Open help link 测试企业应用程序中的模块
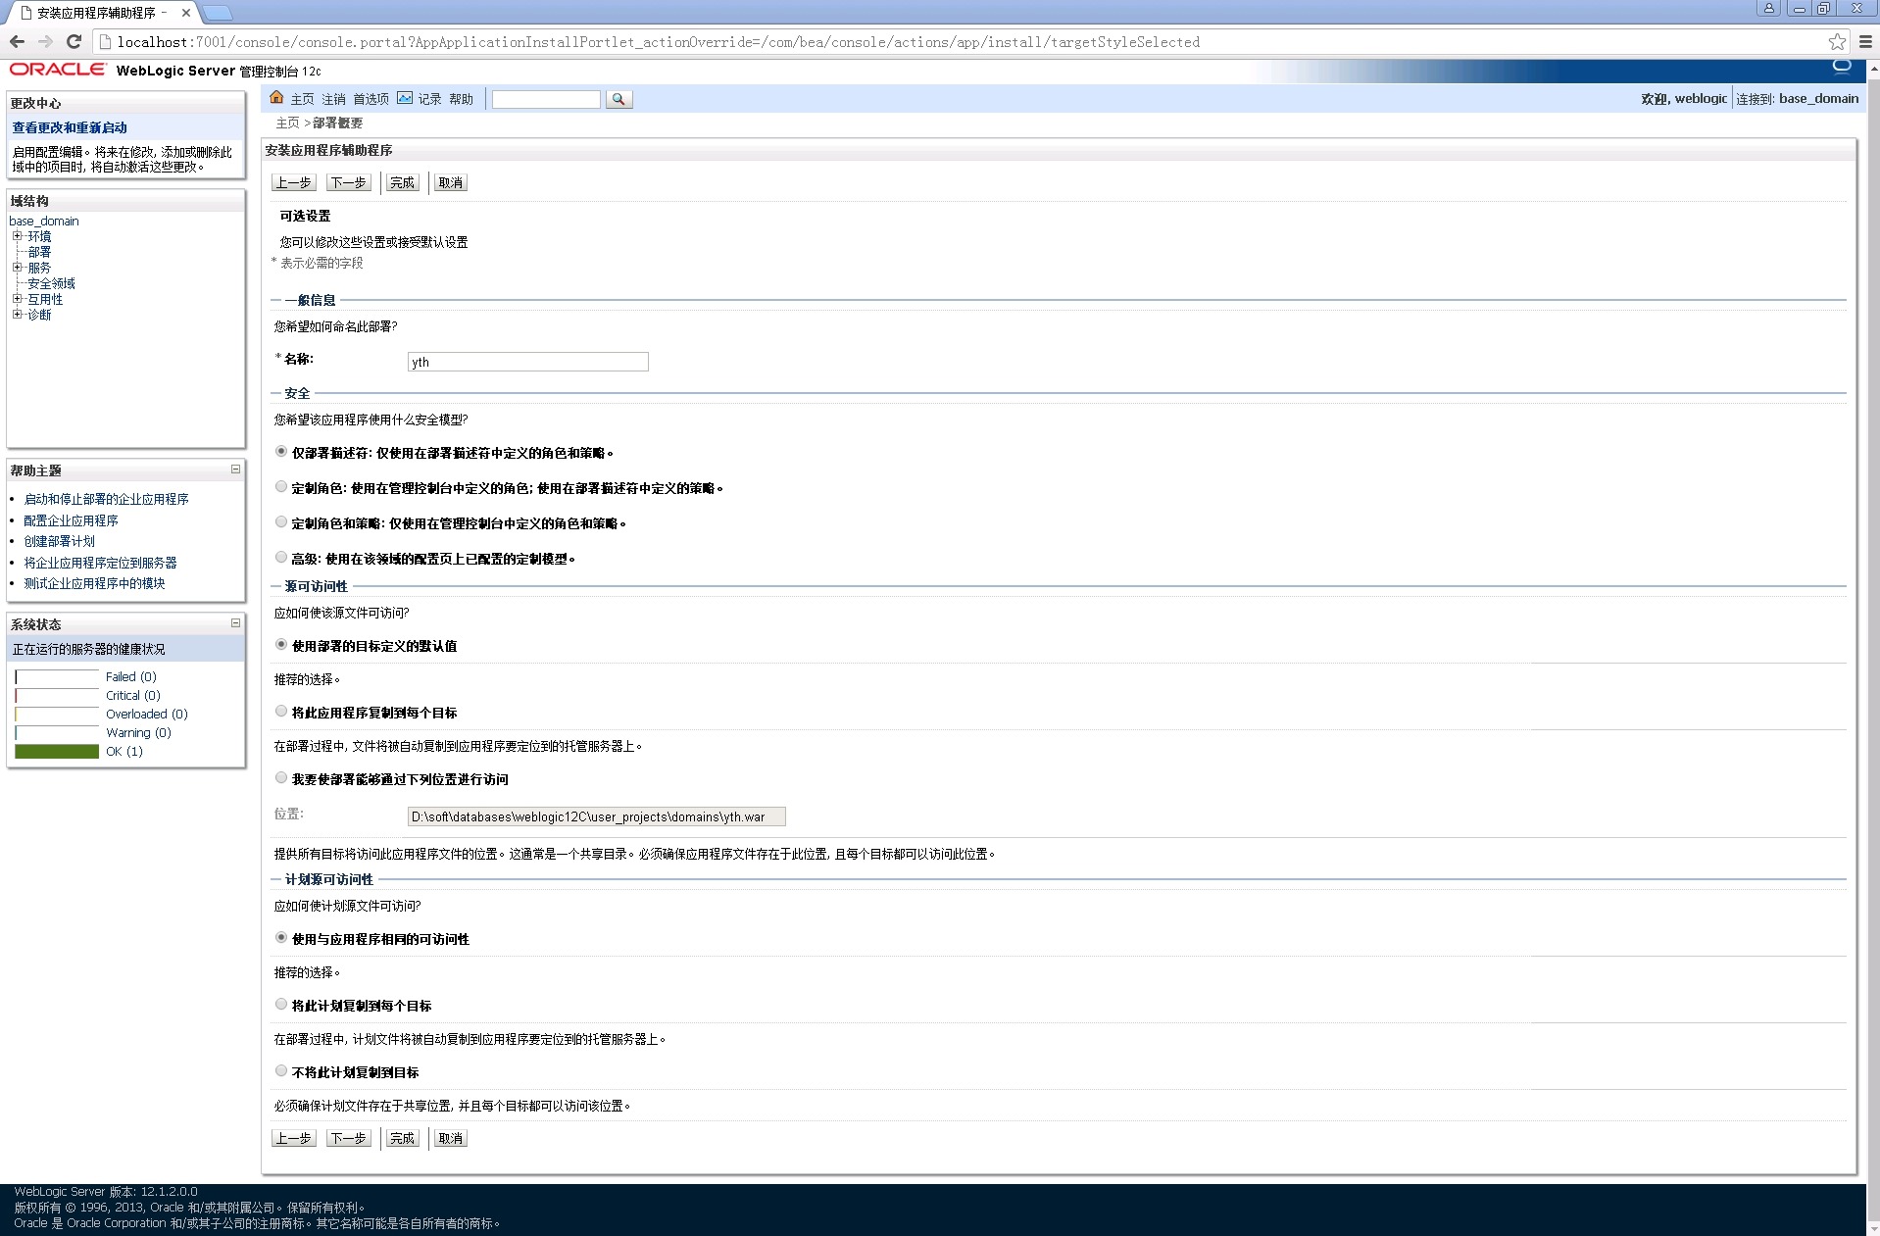The image size is (1880, 1236). click(x=94, y=583)
